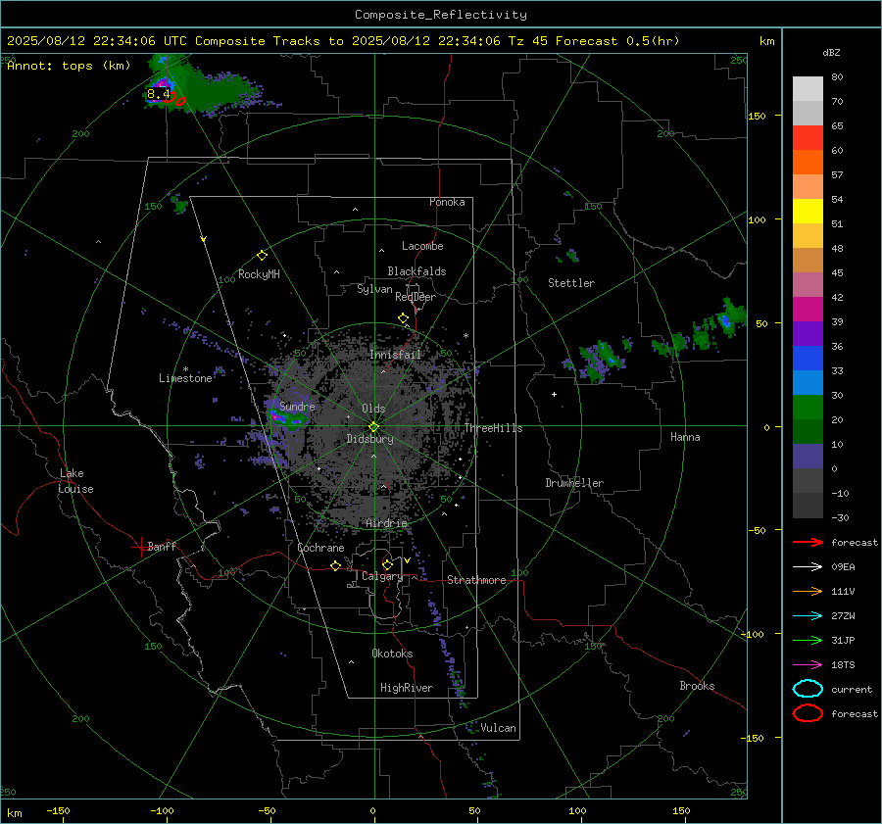Image resolution: width=882 pixels, height=824 pixels.
Task: Click the Limestone label
Action: coord(185,378)
